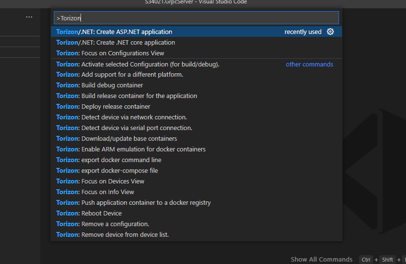The height and width of the screenshot is (264, 406).
Task: Open the three-dot more actions menu
Action: coord(29,17)
